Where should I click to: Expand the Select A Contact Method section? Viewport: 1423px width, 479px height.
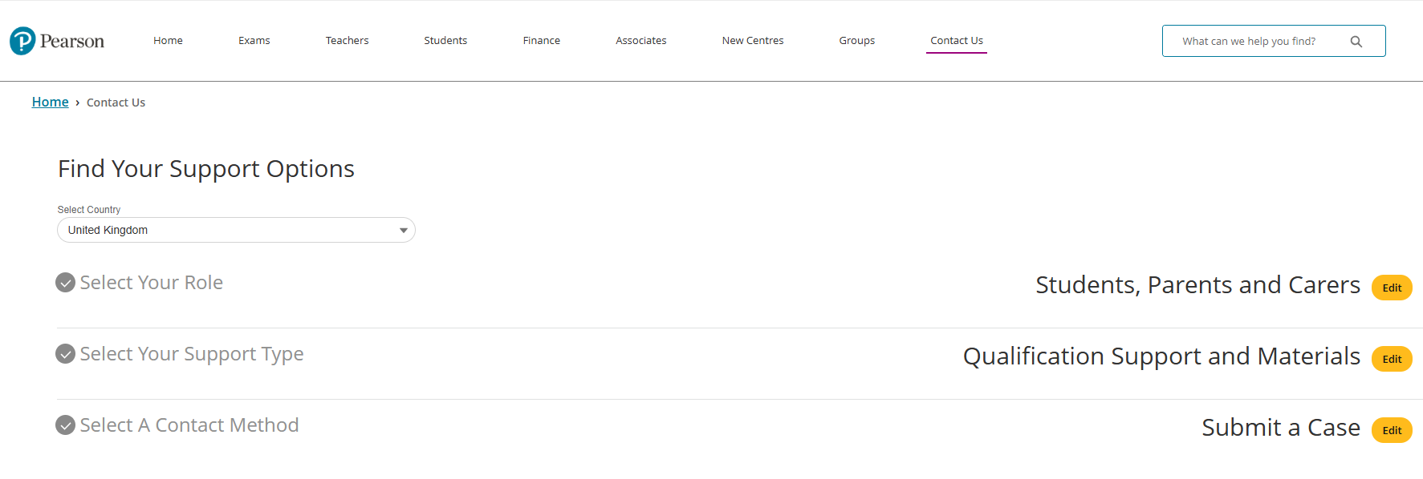[x=189, y=425]
